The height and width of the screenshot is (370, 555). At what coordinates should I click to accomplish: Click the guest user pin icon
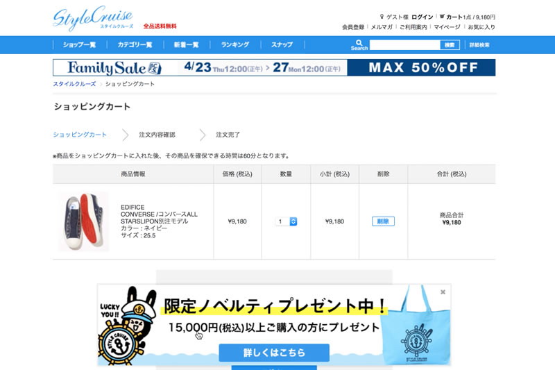[x=382, y=17]
